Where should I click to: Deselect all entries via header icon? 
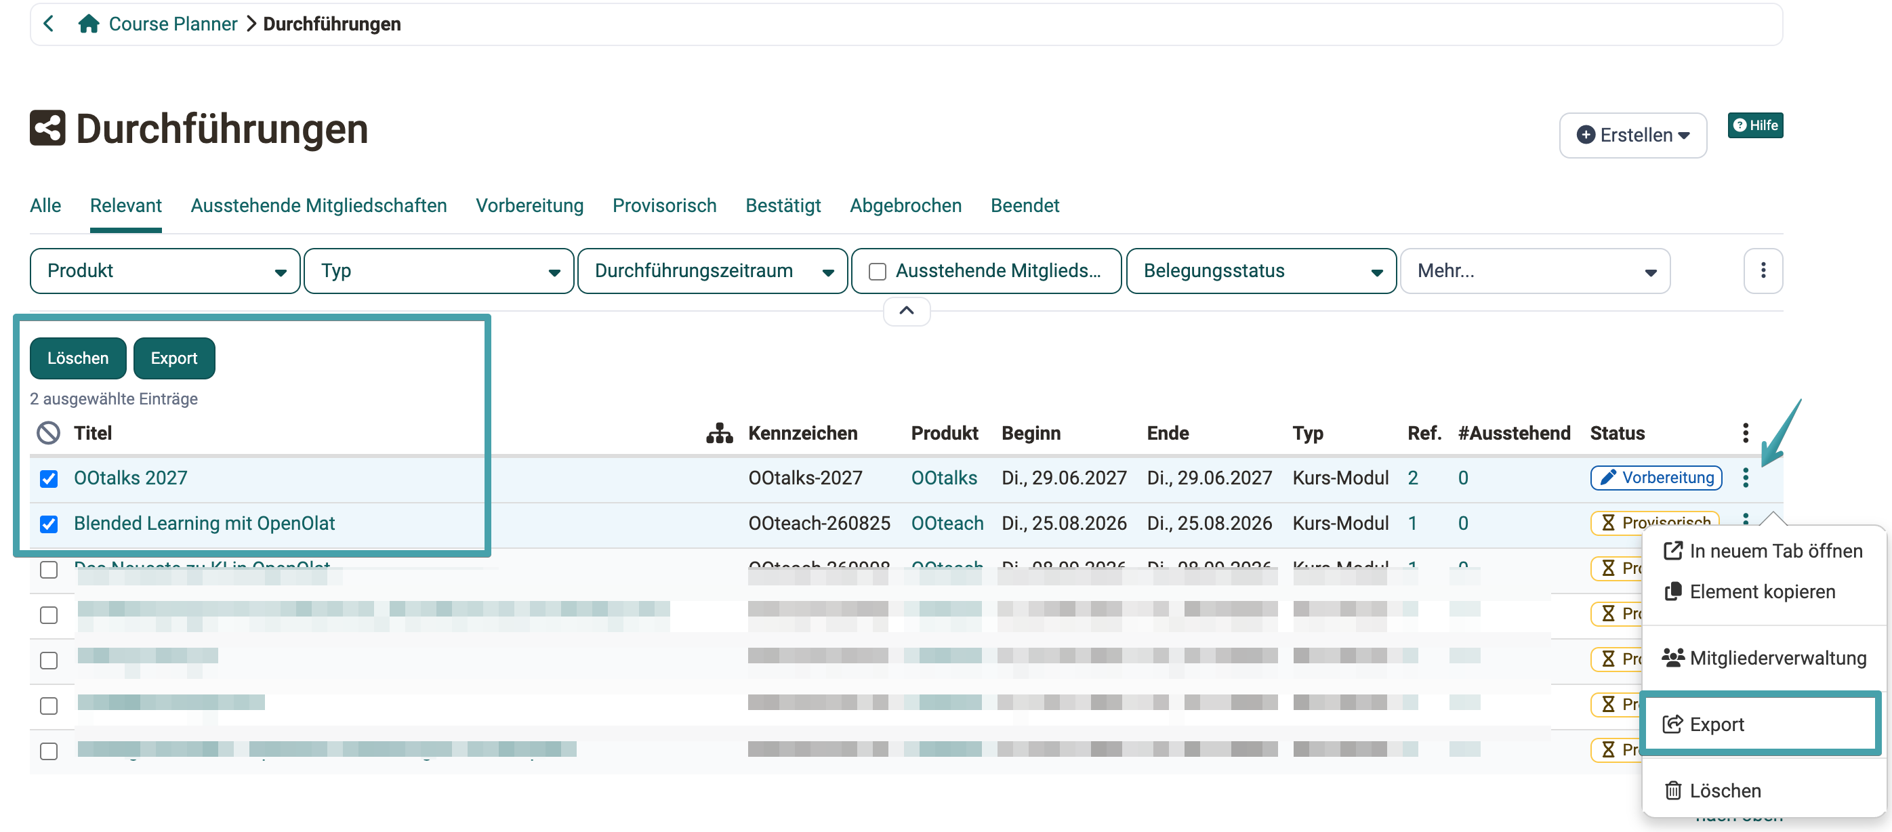49,433
